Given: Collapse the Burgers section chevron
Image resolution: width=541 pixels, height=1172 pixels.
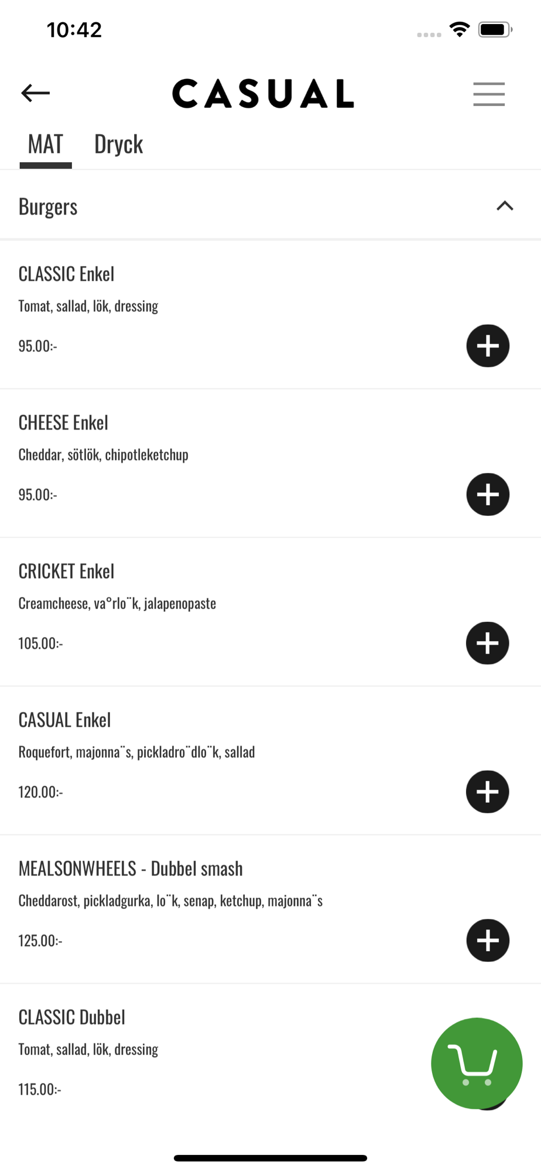Looking at the screenshot, I should point(505,206).
